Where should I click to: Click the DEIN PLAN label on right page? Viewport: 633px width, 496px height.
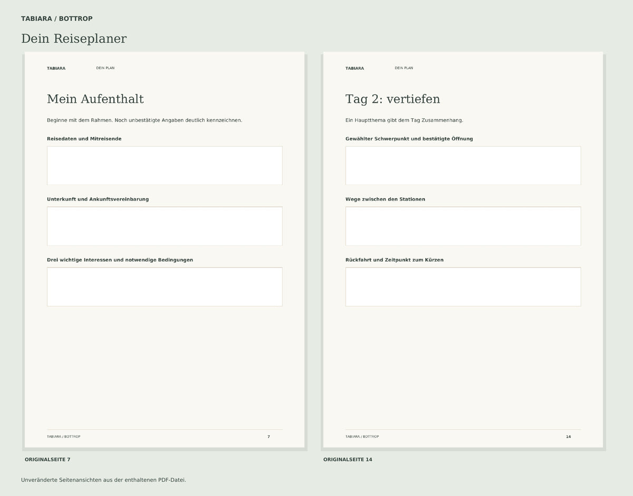(404, 68)
